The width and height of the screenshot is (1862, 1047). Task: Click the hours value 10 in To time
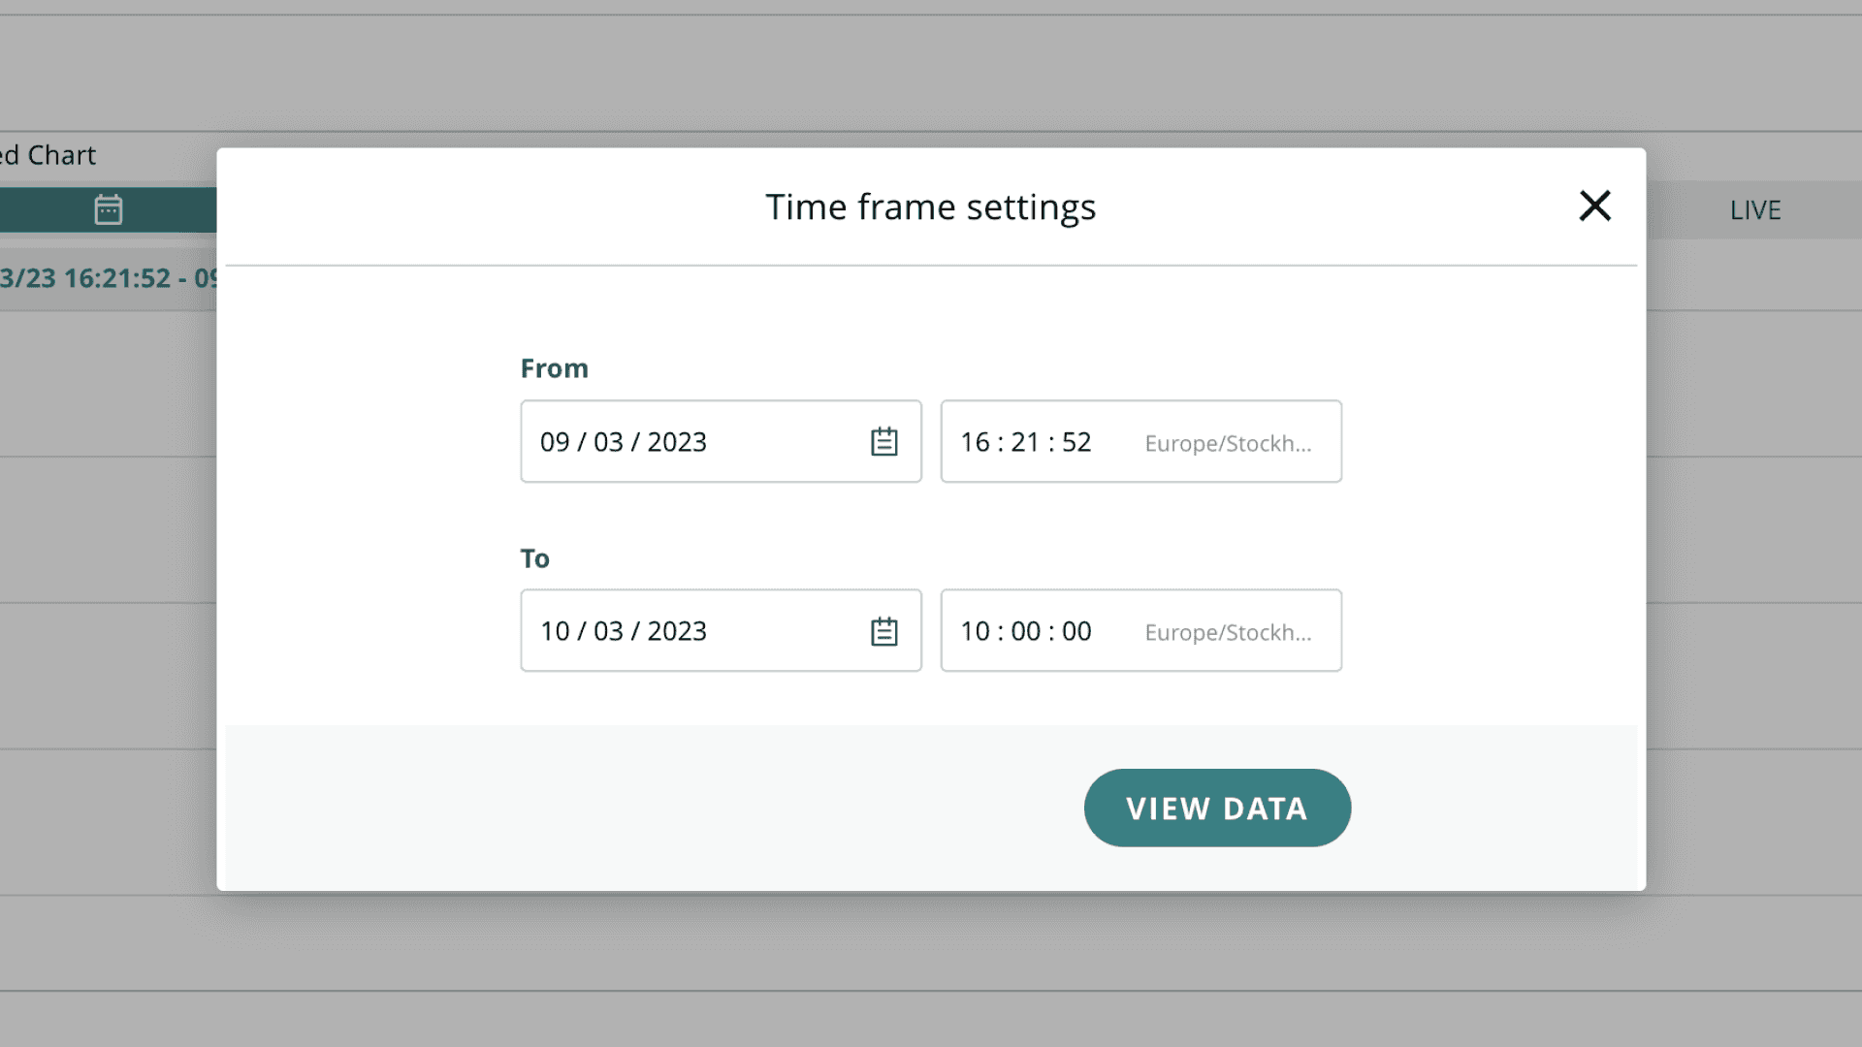[975, 631]
